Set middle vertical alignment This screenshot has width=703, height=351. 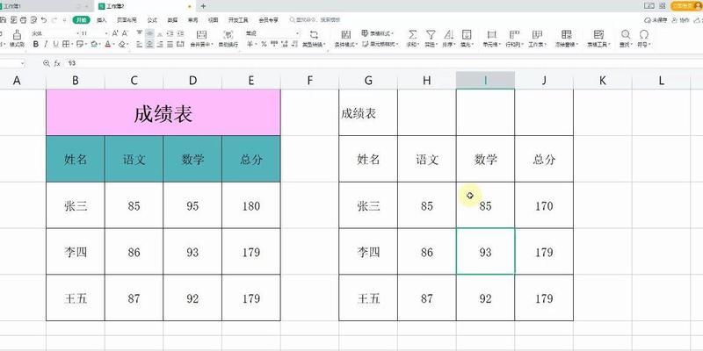149,33
